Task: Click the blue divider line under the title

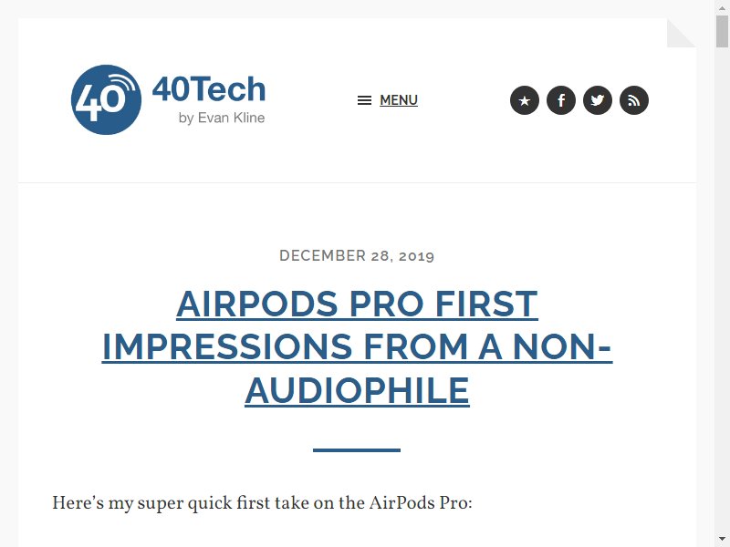Action: (357, 450)
